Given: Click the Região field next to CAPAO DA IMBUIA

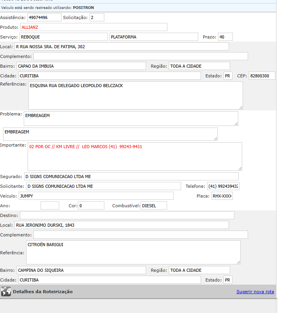Looking at the screenshot, I should point(199,66).
